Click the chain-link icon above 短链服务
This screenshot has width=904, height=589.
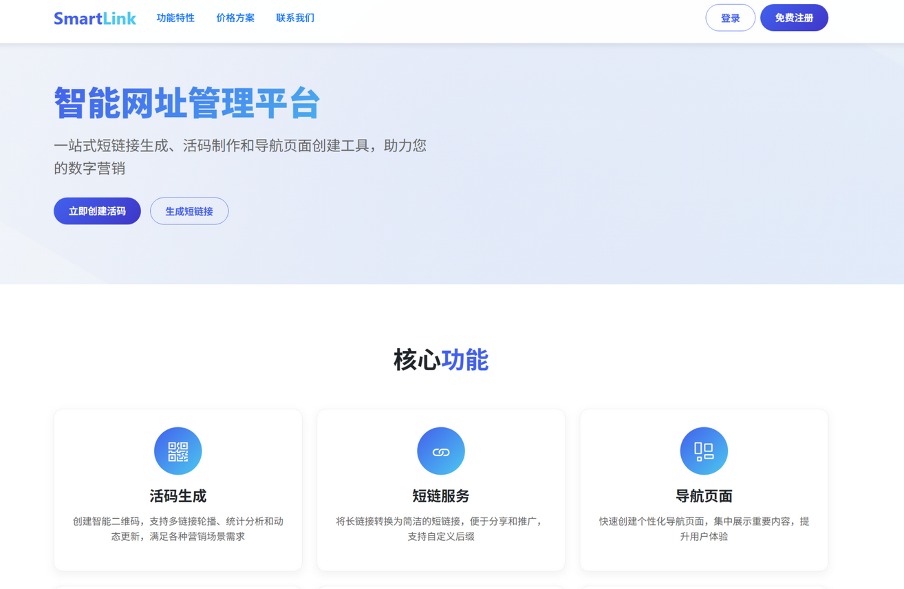coord(441,451)
